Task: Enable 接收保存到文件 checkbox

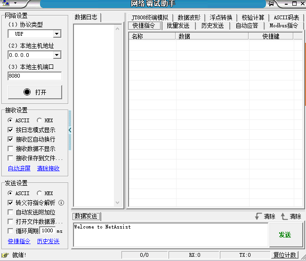Action: pos(10,158)
